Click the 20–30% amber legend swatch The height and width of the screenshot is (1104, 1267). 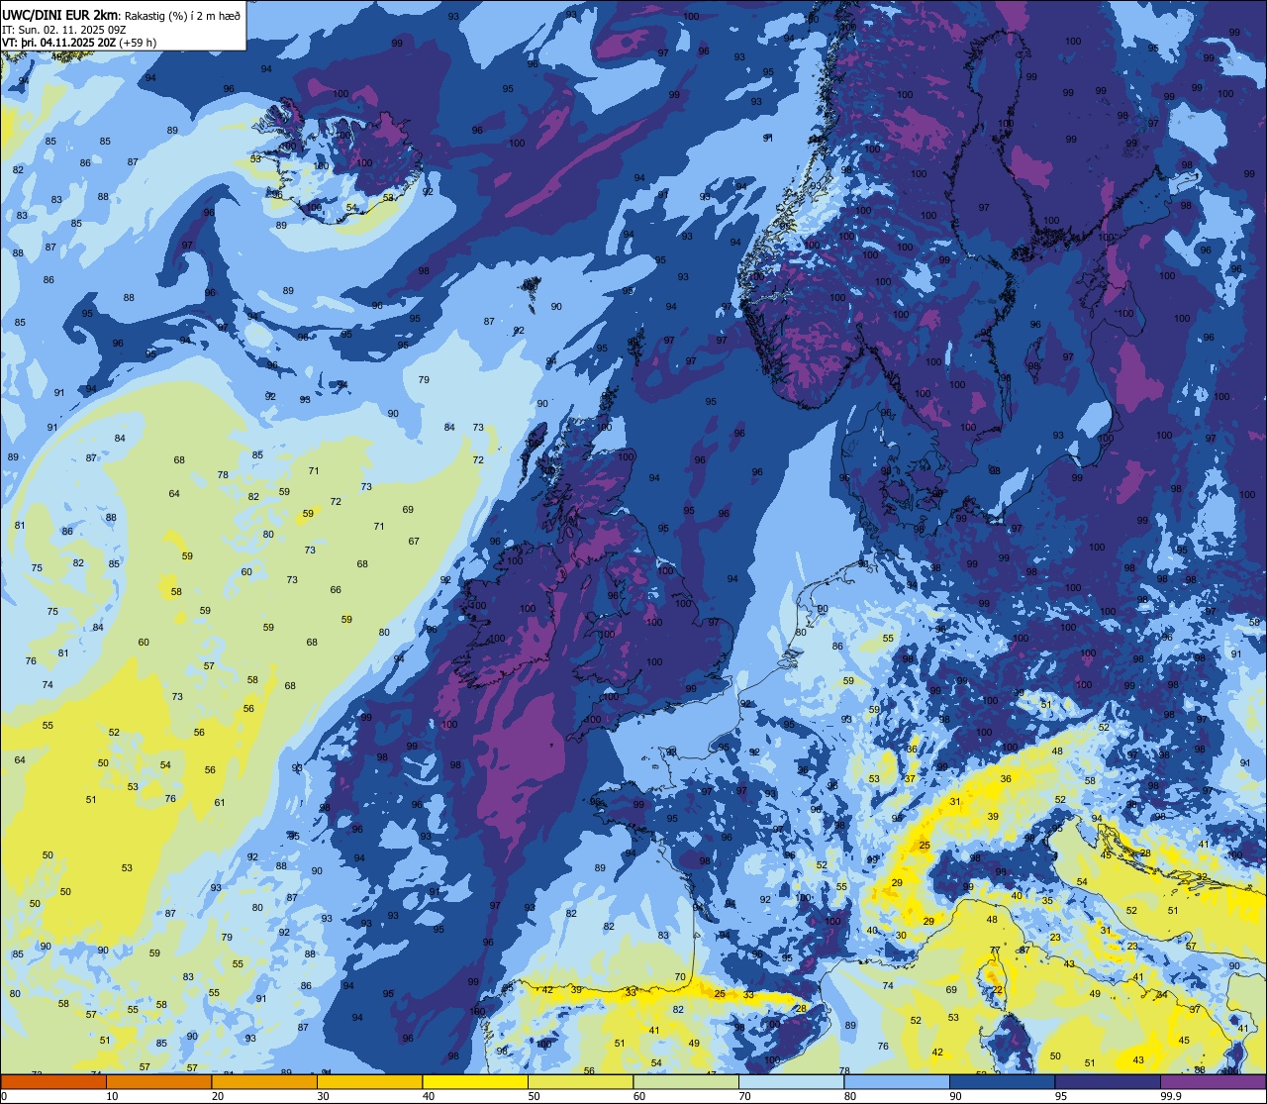[264, 1082]
